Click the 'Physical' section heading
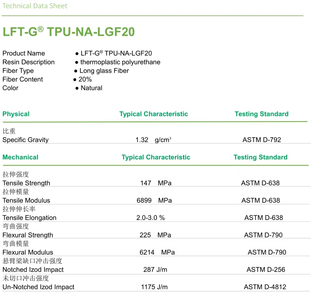This screenshot has width=311, height=292. (16, 114)
